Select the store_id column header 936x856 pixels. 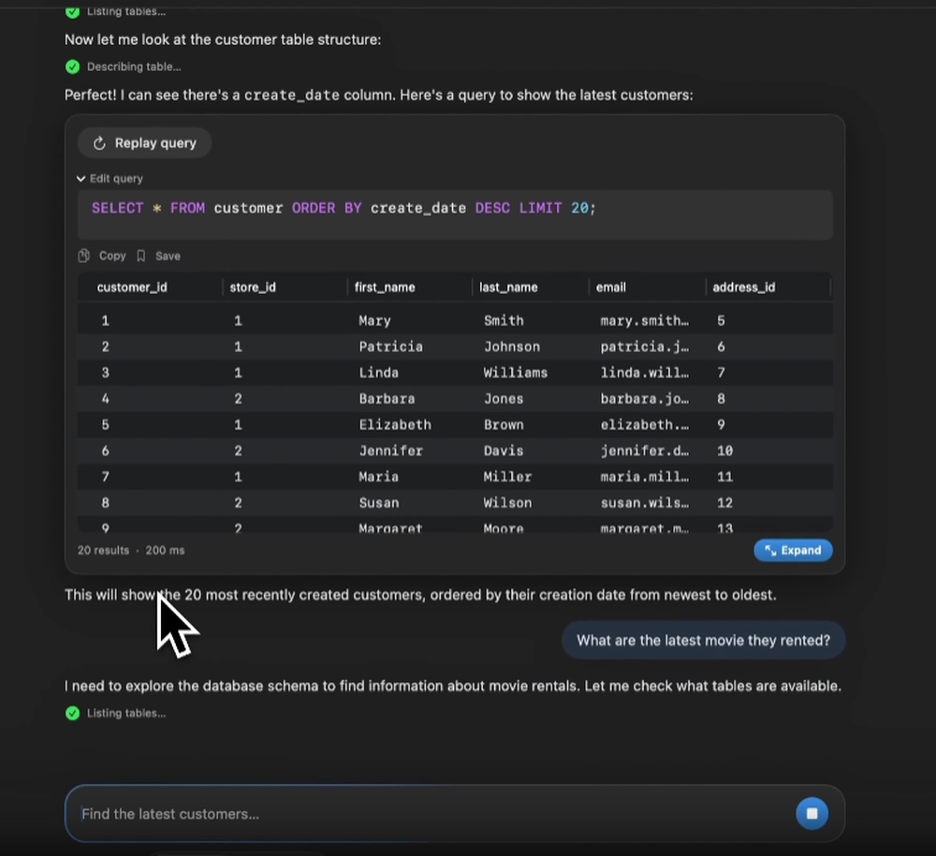click(x=253, y=288)
